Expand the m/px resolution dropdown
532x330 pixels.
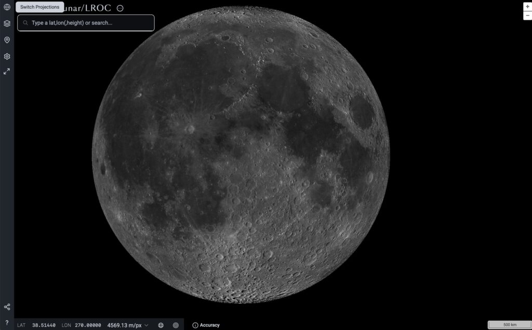[147, 325]
